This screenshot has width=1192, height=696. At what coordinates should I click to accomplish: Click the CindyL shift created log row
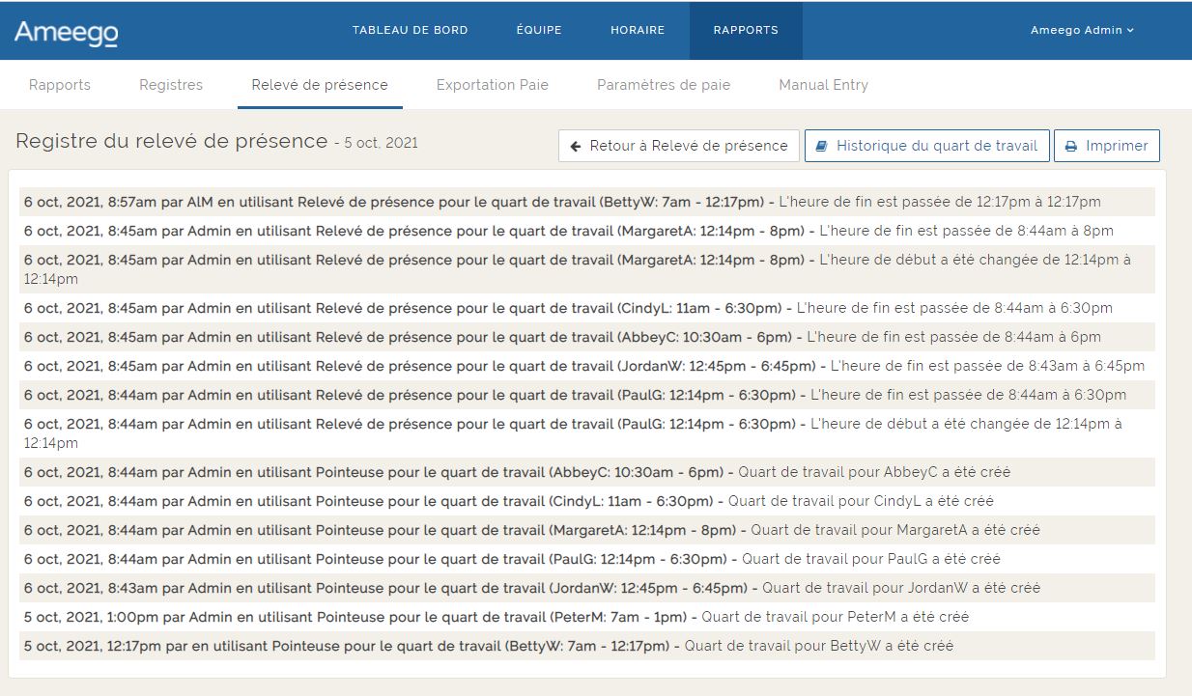[508, 501]
